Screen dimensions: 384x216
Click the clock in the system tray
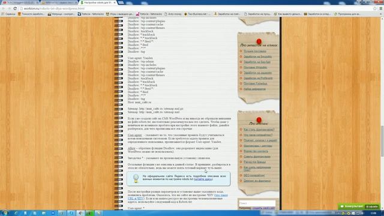click(373, 214)
